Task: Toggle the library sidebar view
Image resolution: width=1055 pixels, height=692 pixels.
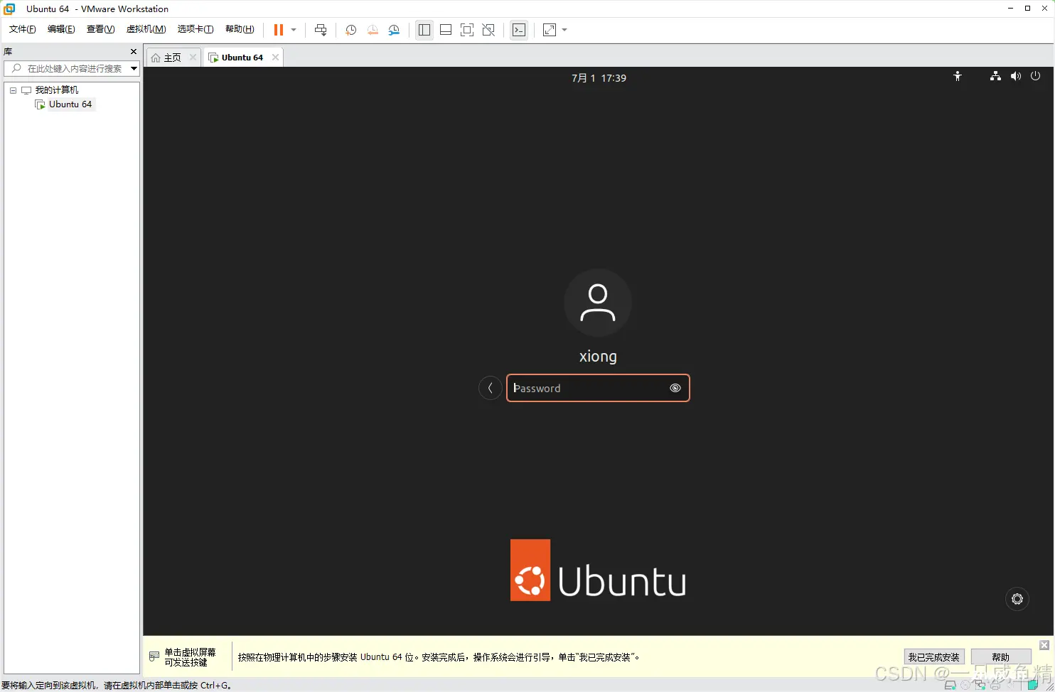Action: coord(424,30)
